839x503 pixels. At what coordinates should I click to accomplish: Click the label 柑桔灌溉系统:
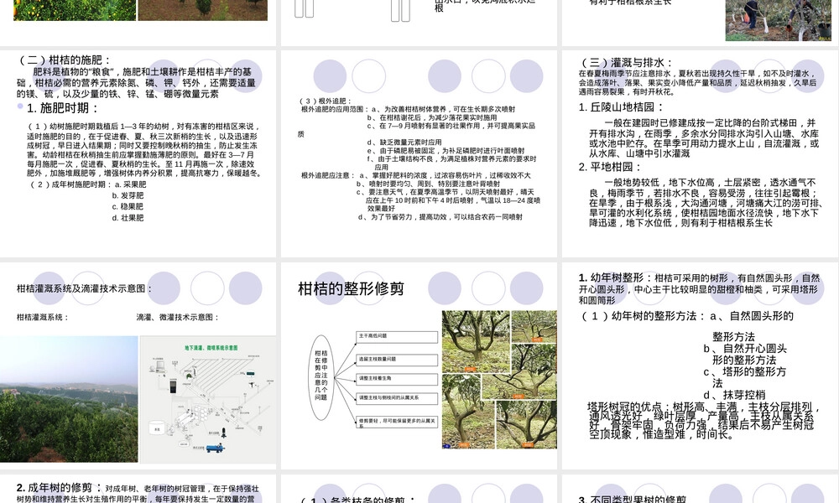43,317
